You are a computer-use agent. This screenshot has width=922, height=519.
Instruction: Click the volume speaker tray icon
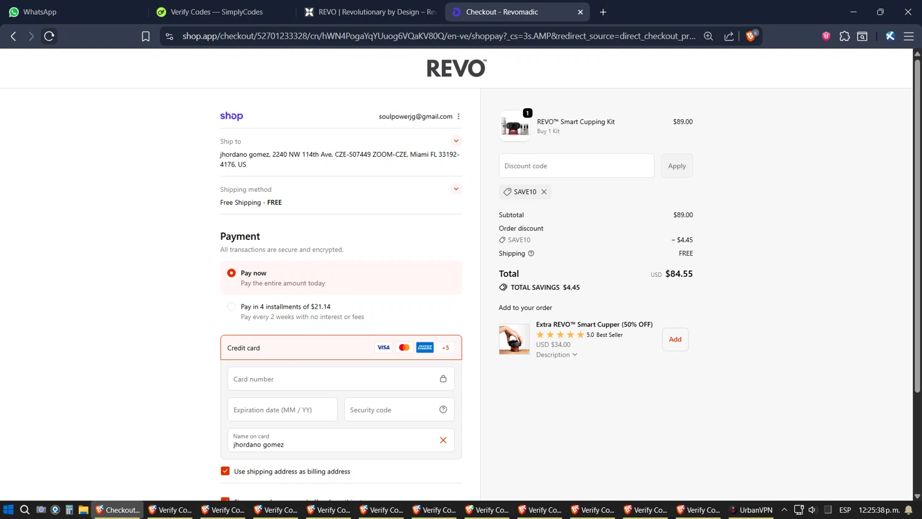click(x=812, y=510)
